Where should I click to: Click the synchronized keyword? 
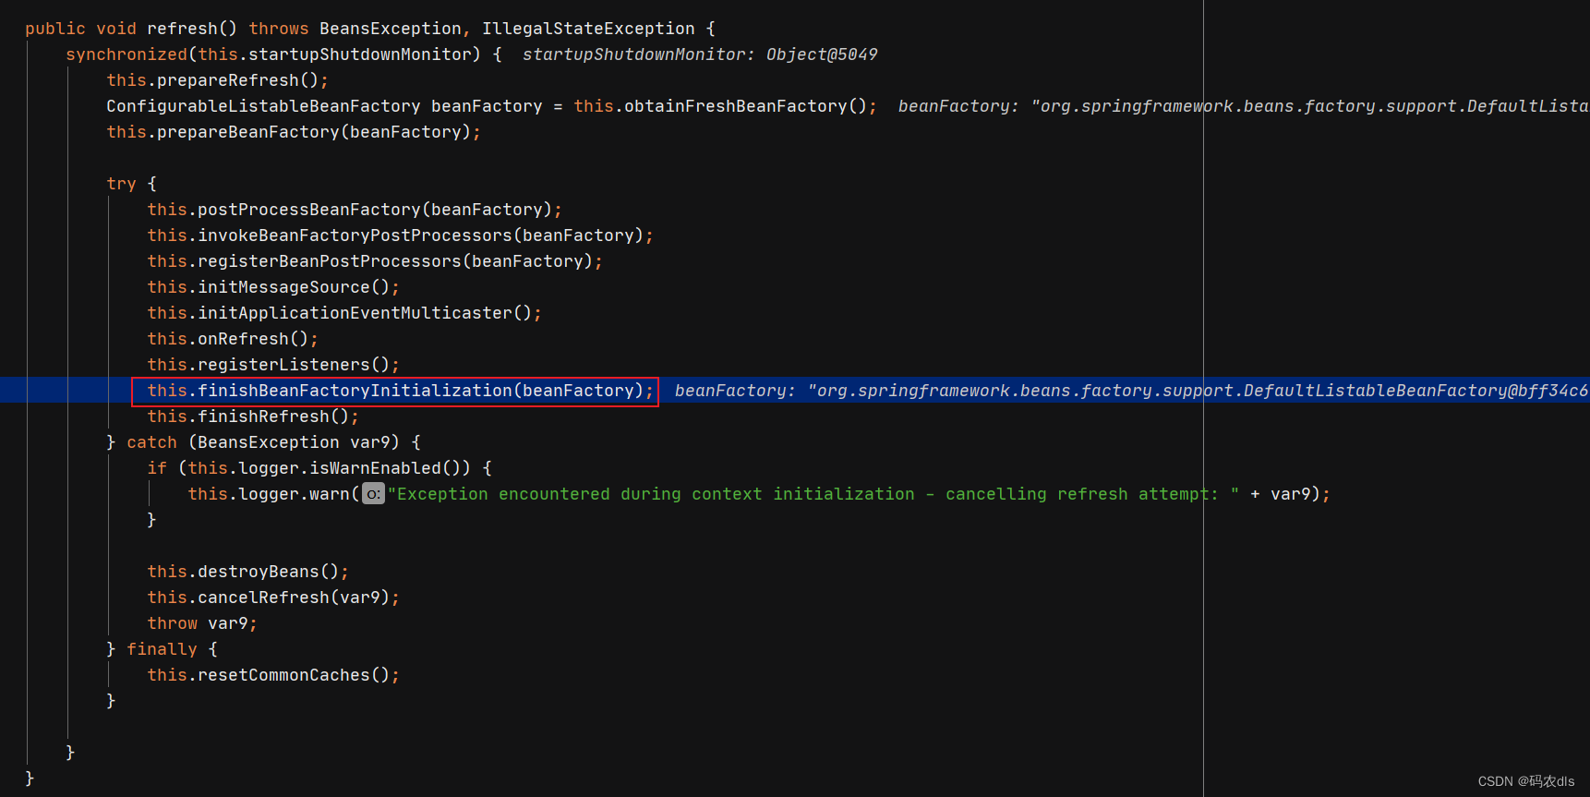pos(126,54)
